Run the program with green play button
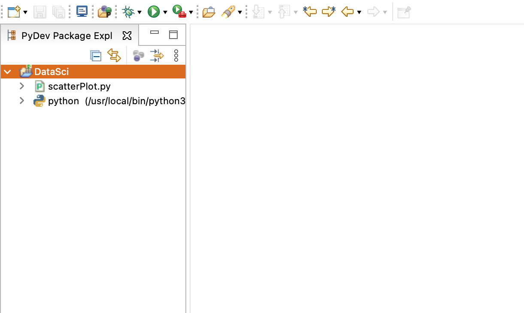524x313 pixels. pos(153,12)
